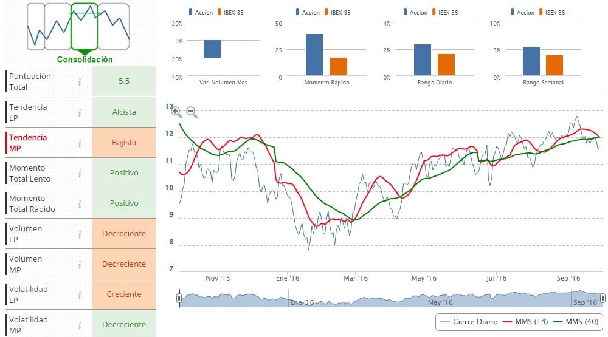Click the zoom in magnifier on chart
Screen dimensions: 608x337
(176, 111)
